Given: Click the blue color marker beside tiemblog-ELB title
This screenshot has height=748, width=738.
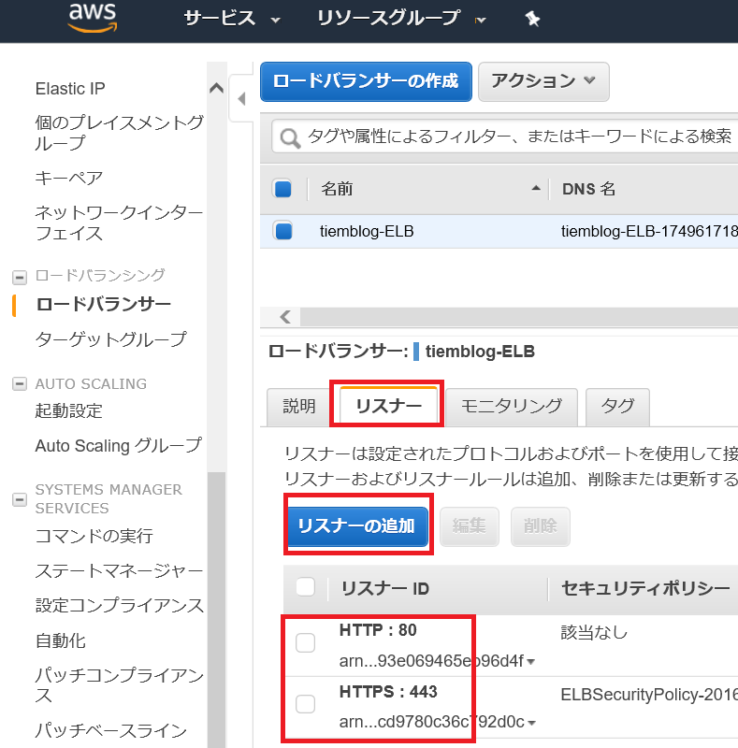Looking at the screenshot, I should 416,352.
